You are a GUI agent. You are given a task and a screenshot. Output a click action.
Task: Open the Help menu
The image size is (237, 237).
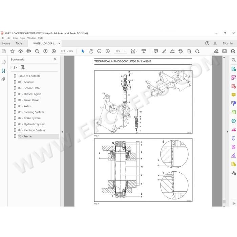pos(41,38)
